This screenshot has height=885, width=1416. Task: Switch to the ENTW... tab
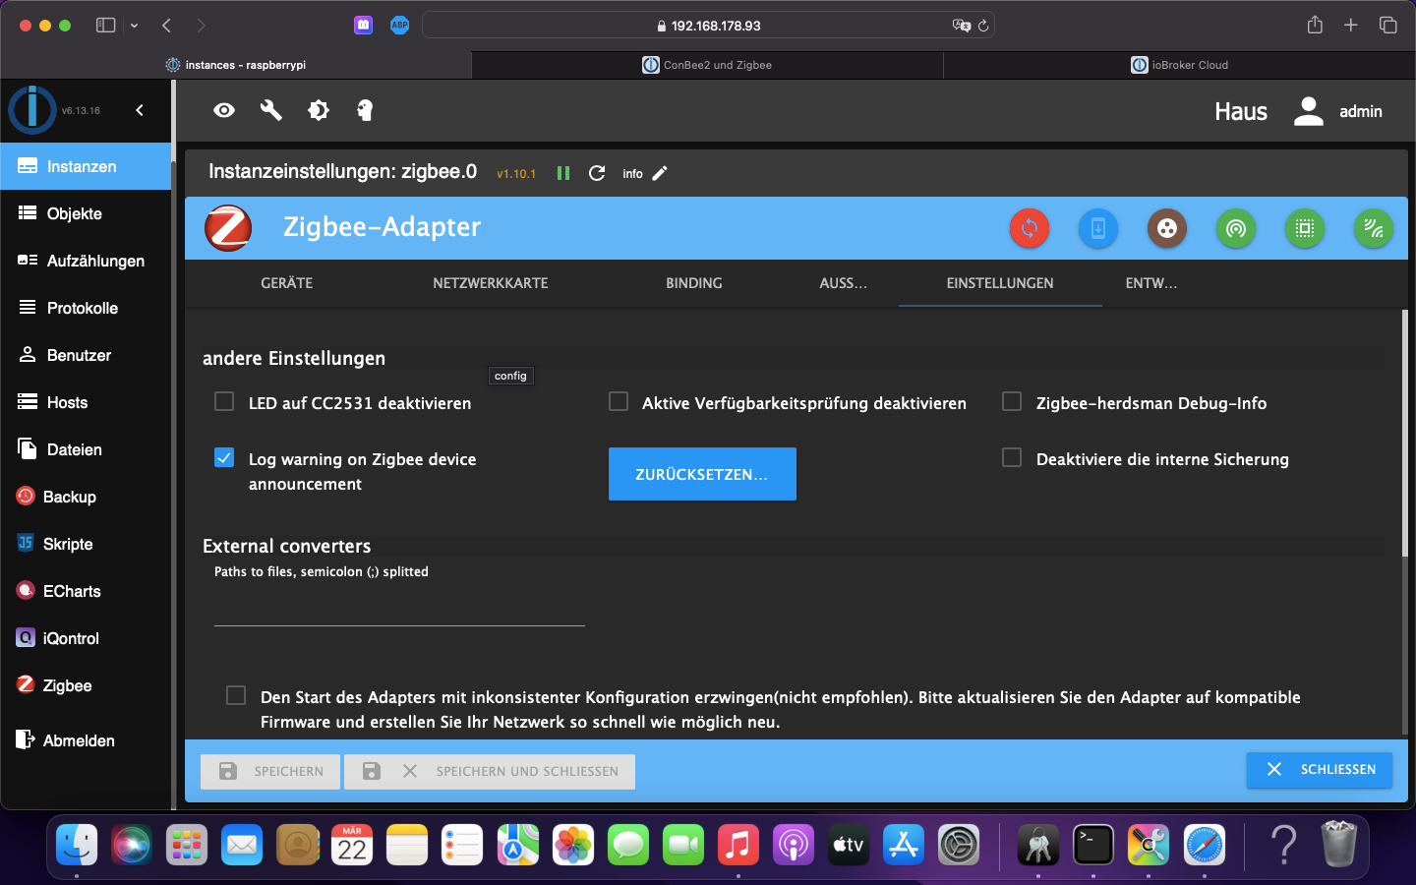tap(1151, 283)
